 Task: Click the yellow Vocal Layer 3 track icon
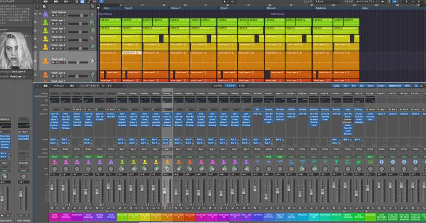(x=45, y=39)
